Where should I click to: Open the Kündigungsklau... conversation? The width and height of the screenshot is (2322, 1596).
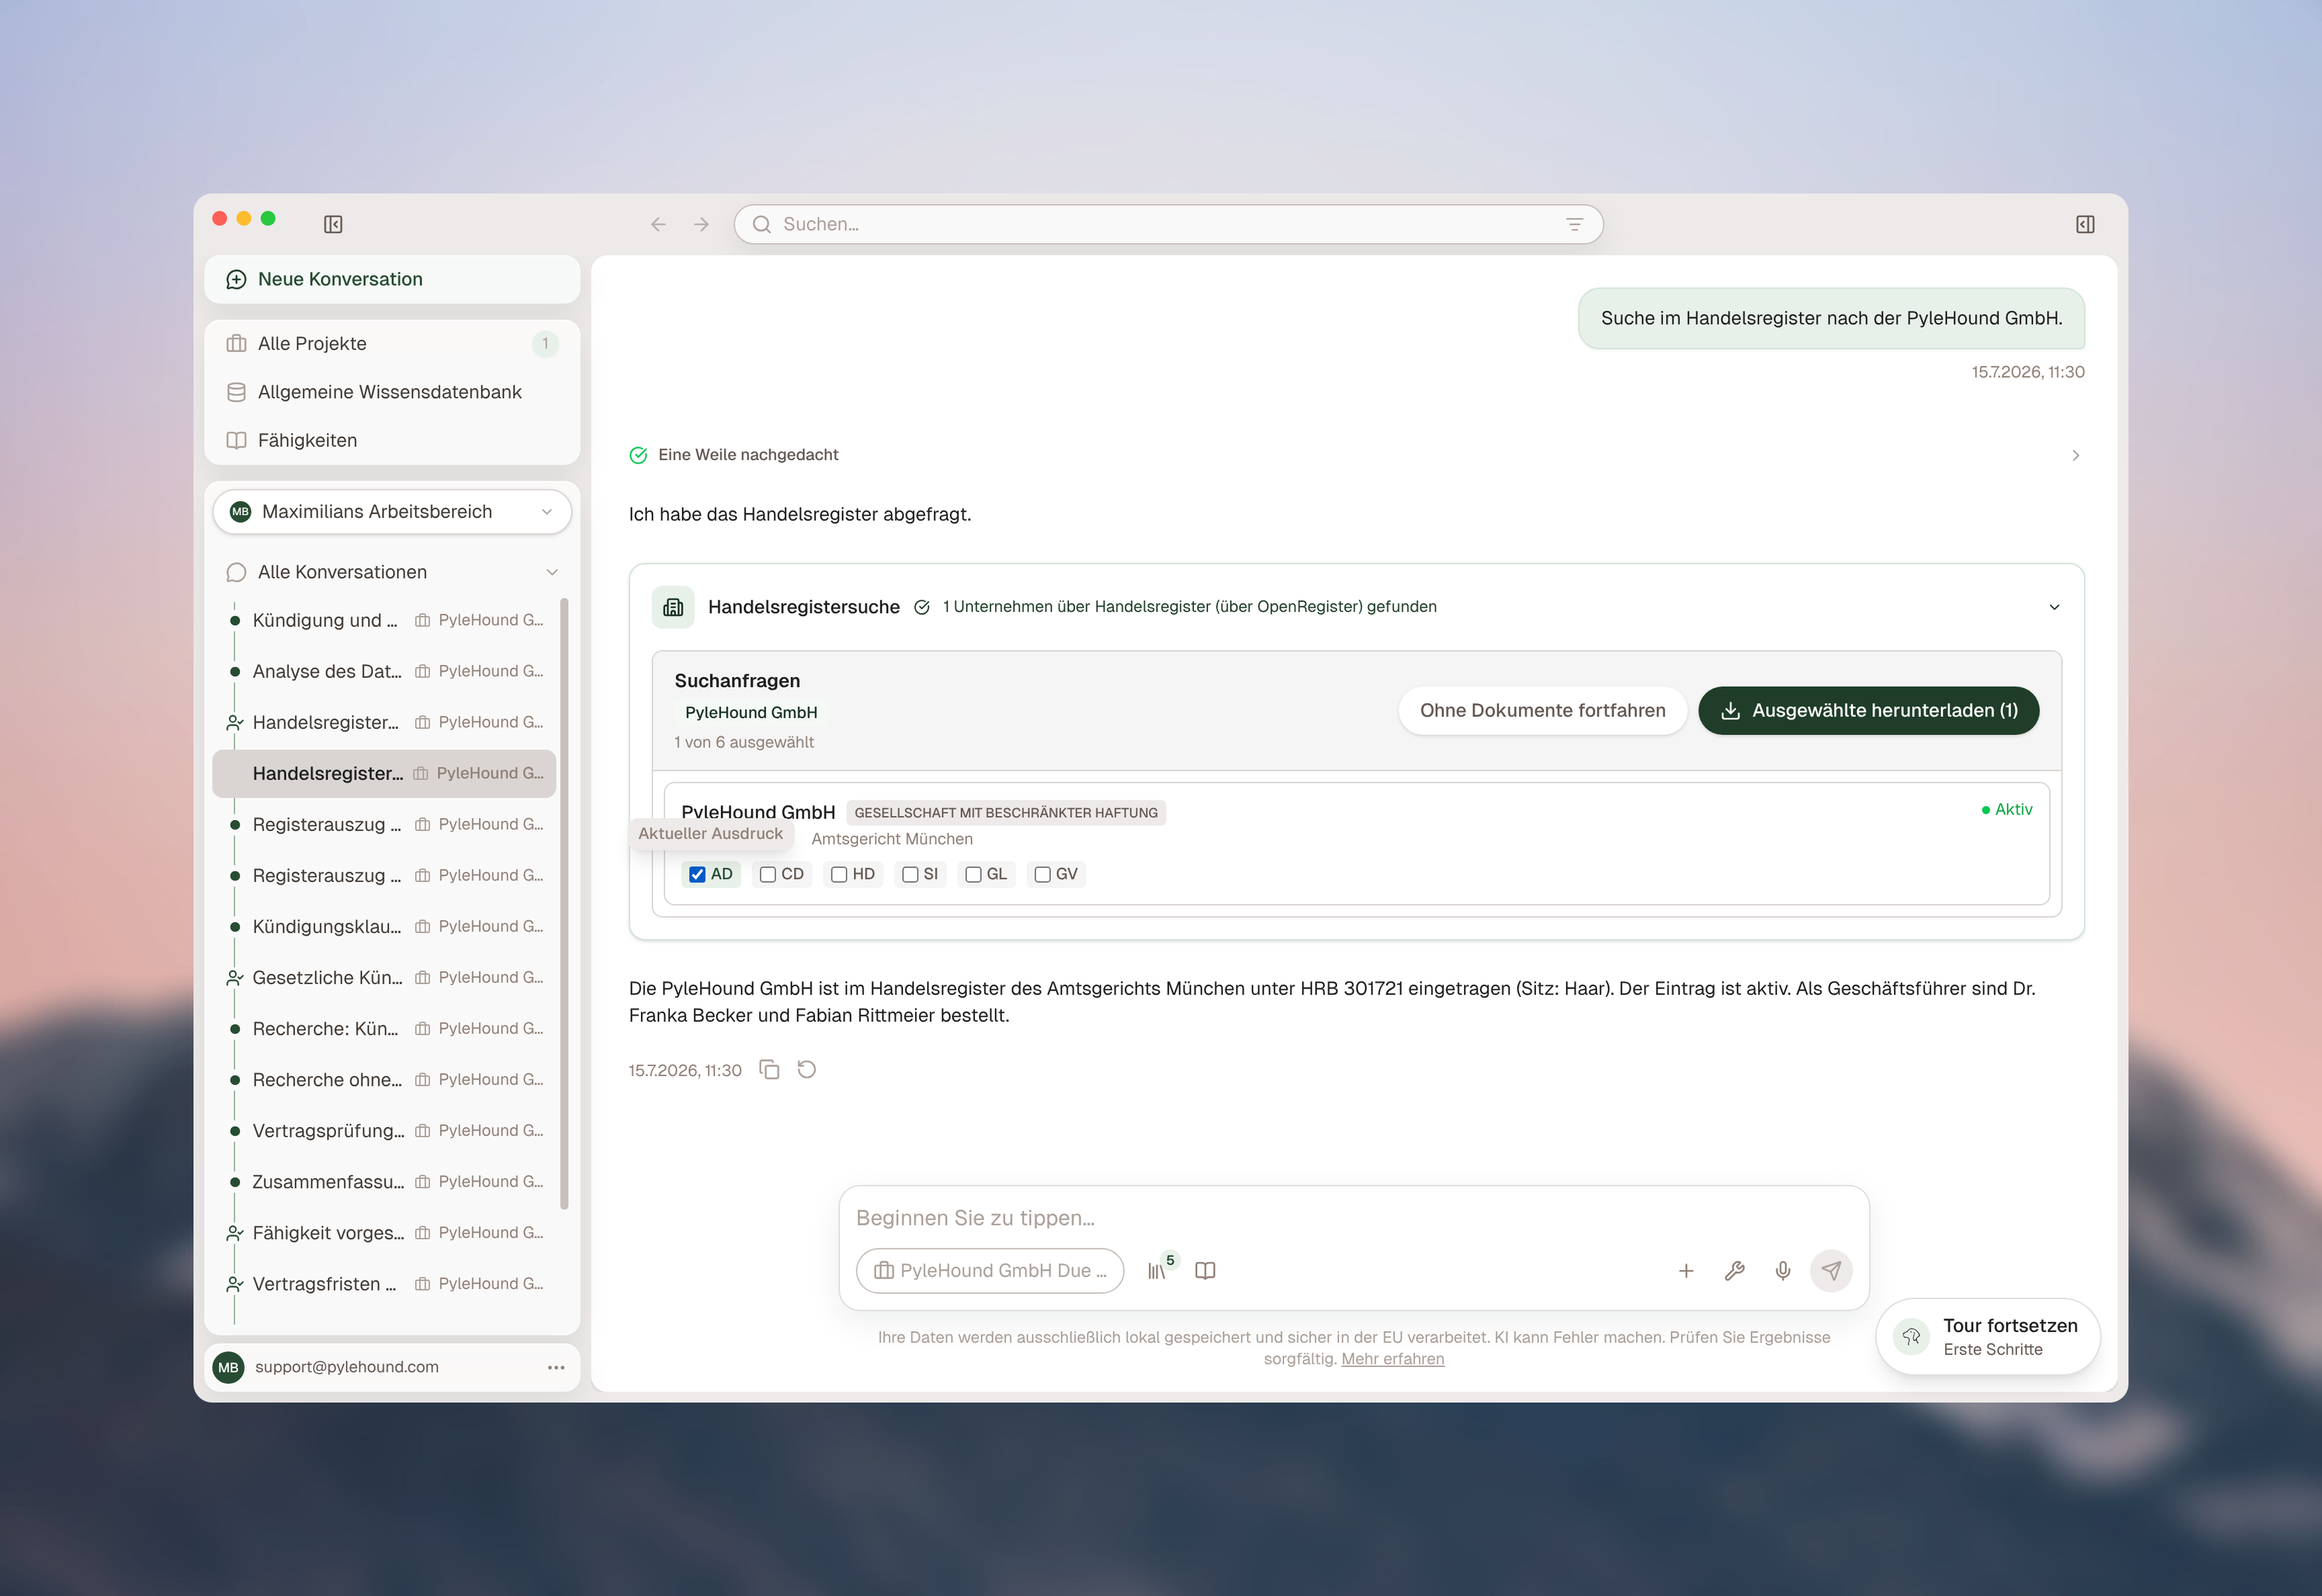[x=384, y=927]
